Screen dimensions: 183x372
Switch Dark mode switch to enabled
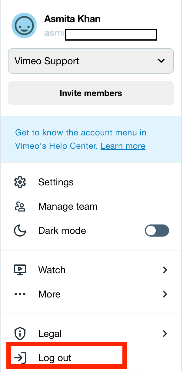[x=157, y=231]
